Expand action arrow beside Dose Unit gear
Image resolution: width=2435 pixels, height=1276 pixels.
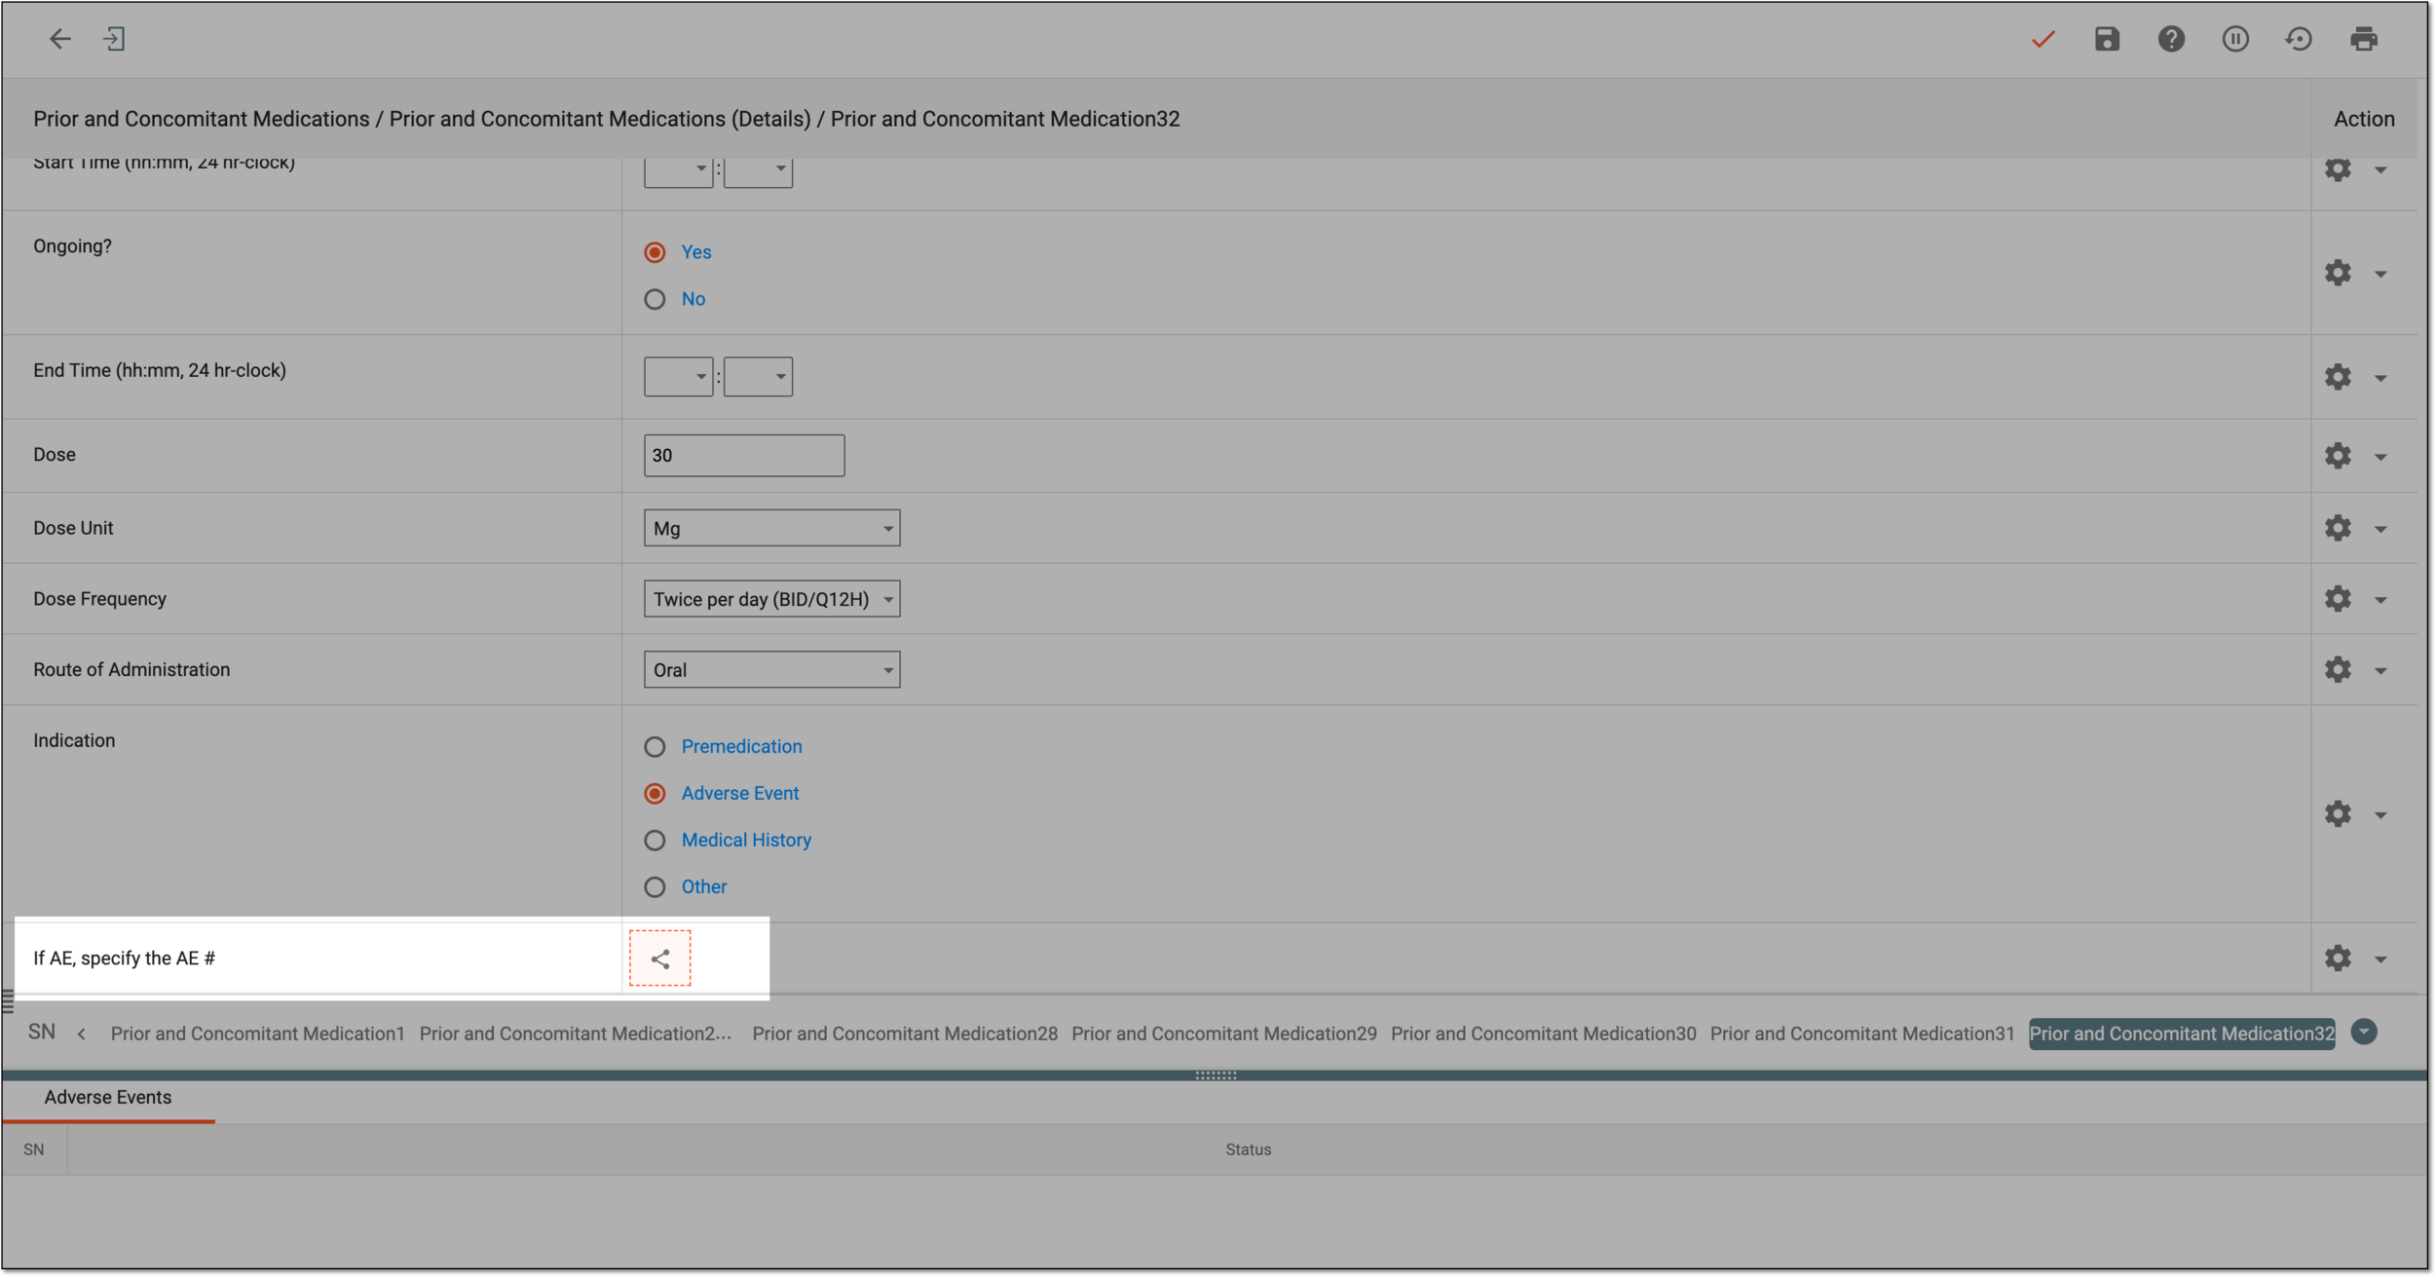pos(2380,530)
